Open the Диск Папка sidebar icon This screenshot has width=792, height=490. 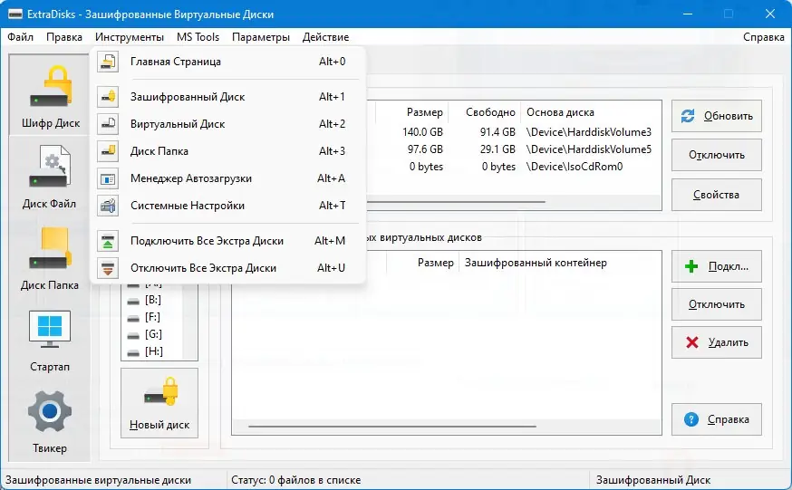50,248
